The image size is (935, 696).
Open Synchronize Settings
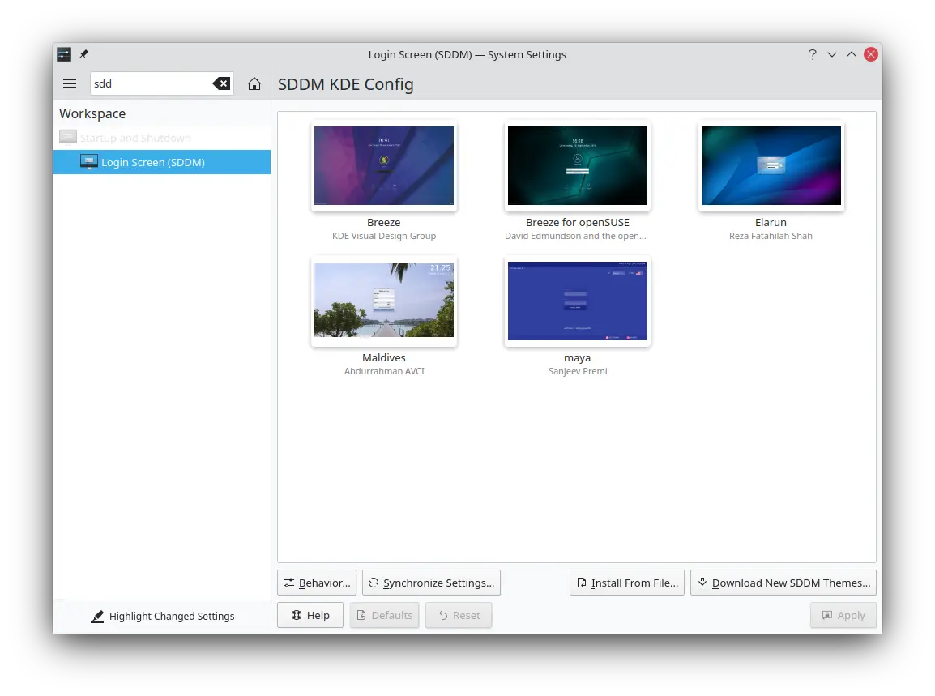pyautogui.click(x=431, y=583)
